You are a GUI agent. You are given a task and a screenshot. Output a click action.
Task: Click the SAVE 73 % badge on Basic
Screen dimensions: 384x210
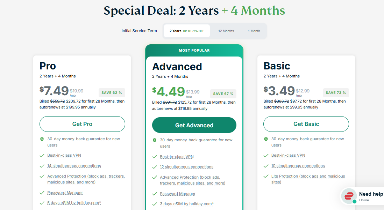(x=336, y=93)
